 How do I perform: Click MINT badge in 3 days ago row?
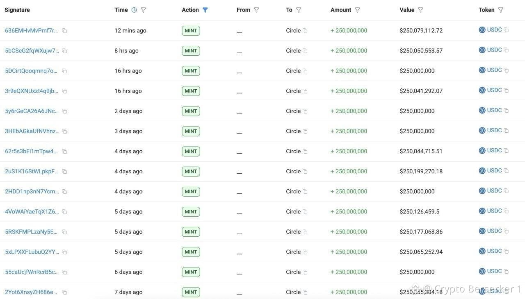(191, 131)
